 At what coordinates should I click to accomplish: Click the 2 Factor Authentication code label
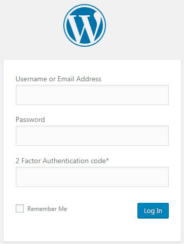62,161
